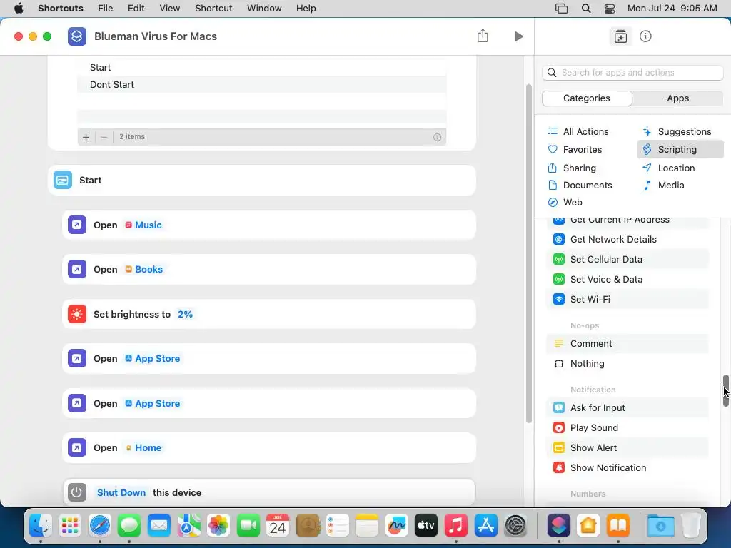Share the Blueman Virus shortcut
Image resolution: width=731 pixels, height=548 pixels.
[483, 36]
